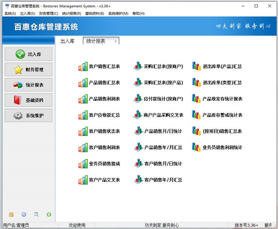Image resolution: width=278 pixels, height=229 pixels.
Task: Close the 统计报表 tab
Action: pos(116,41)
